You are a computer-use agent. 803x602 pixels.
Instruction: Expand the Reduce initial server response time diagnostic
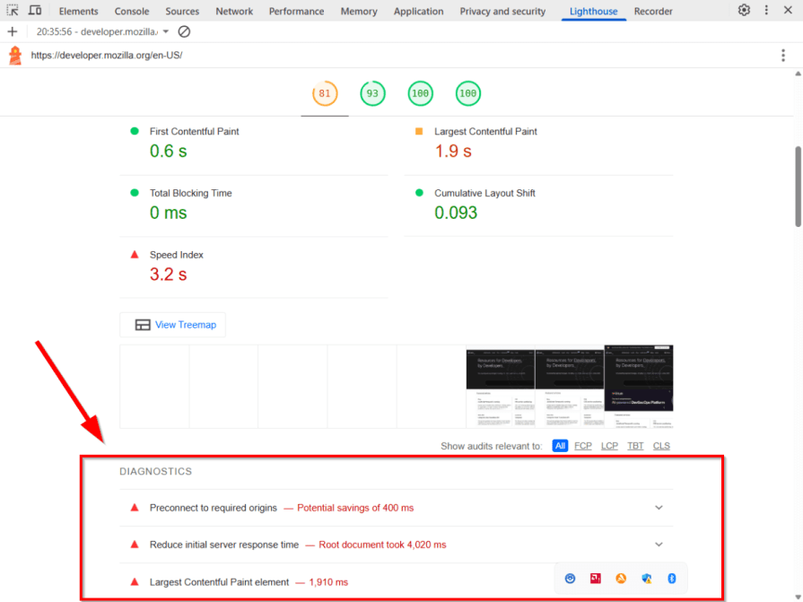click(x=659, y=544)
